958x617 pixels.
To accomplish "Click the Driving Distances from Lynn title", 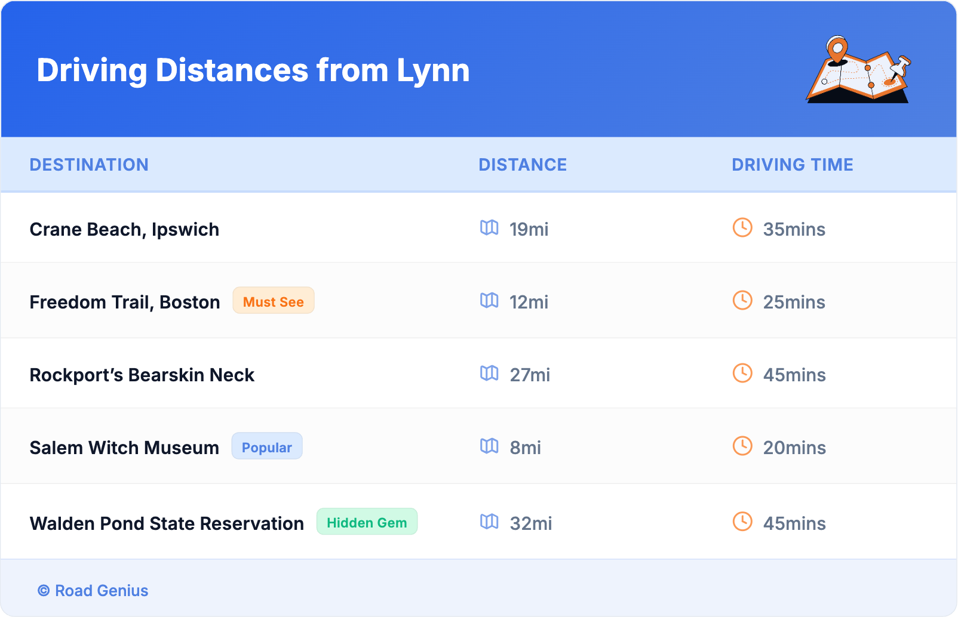I will point(253,70).
